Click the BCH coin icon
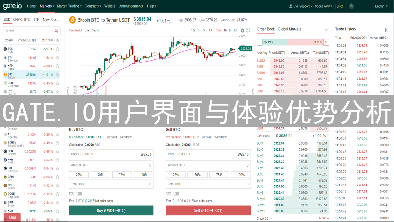394x222 pixels. point(5,83)
